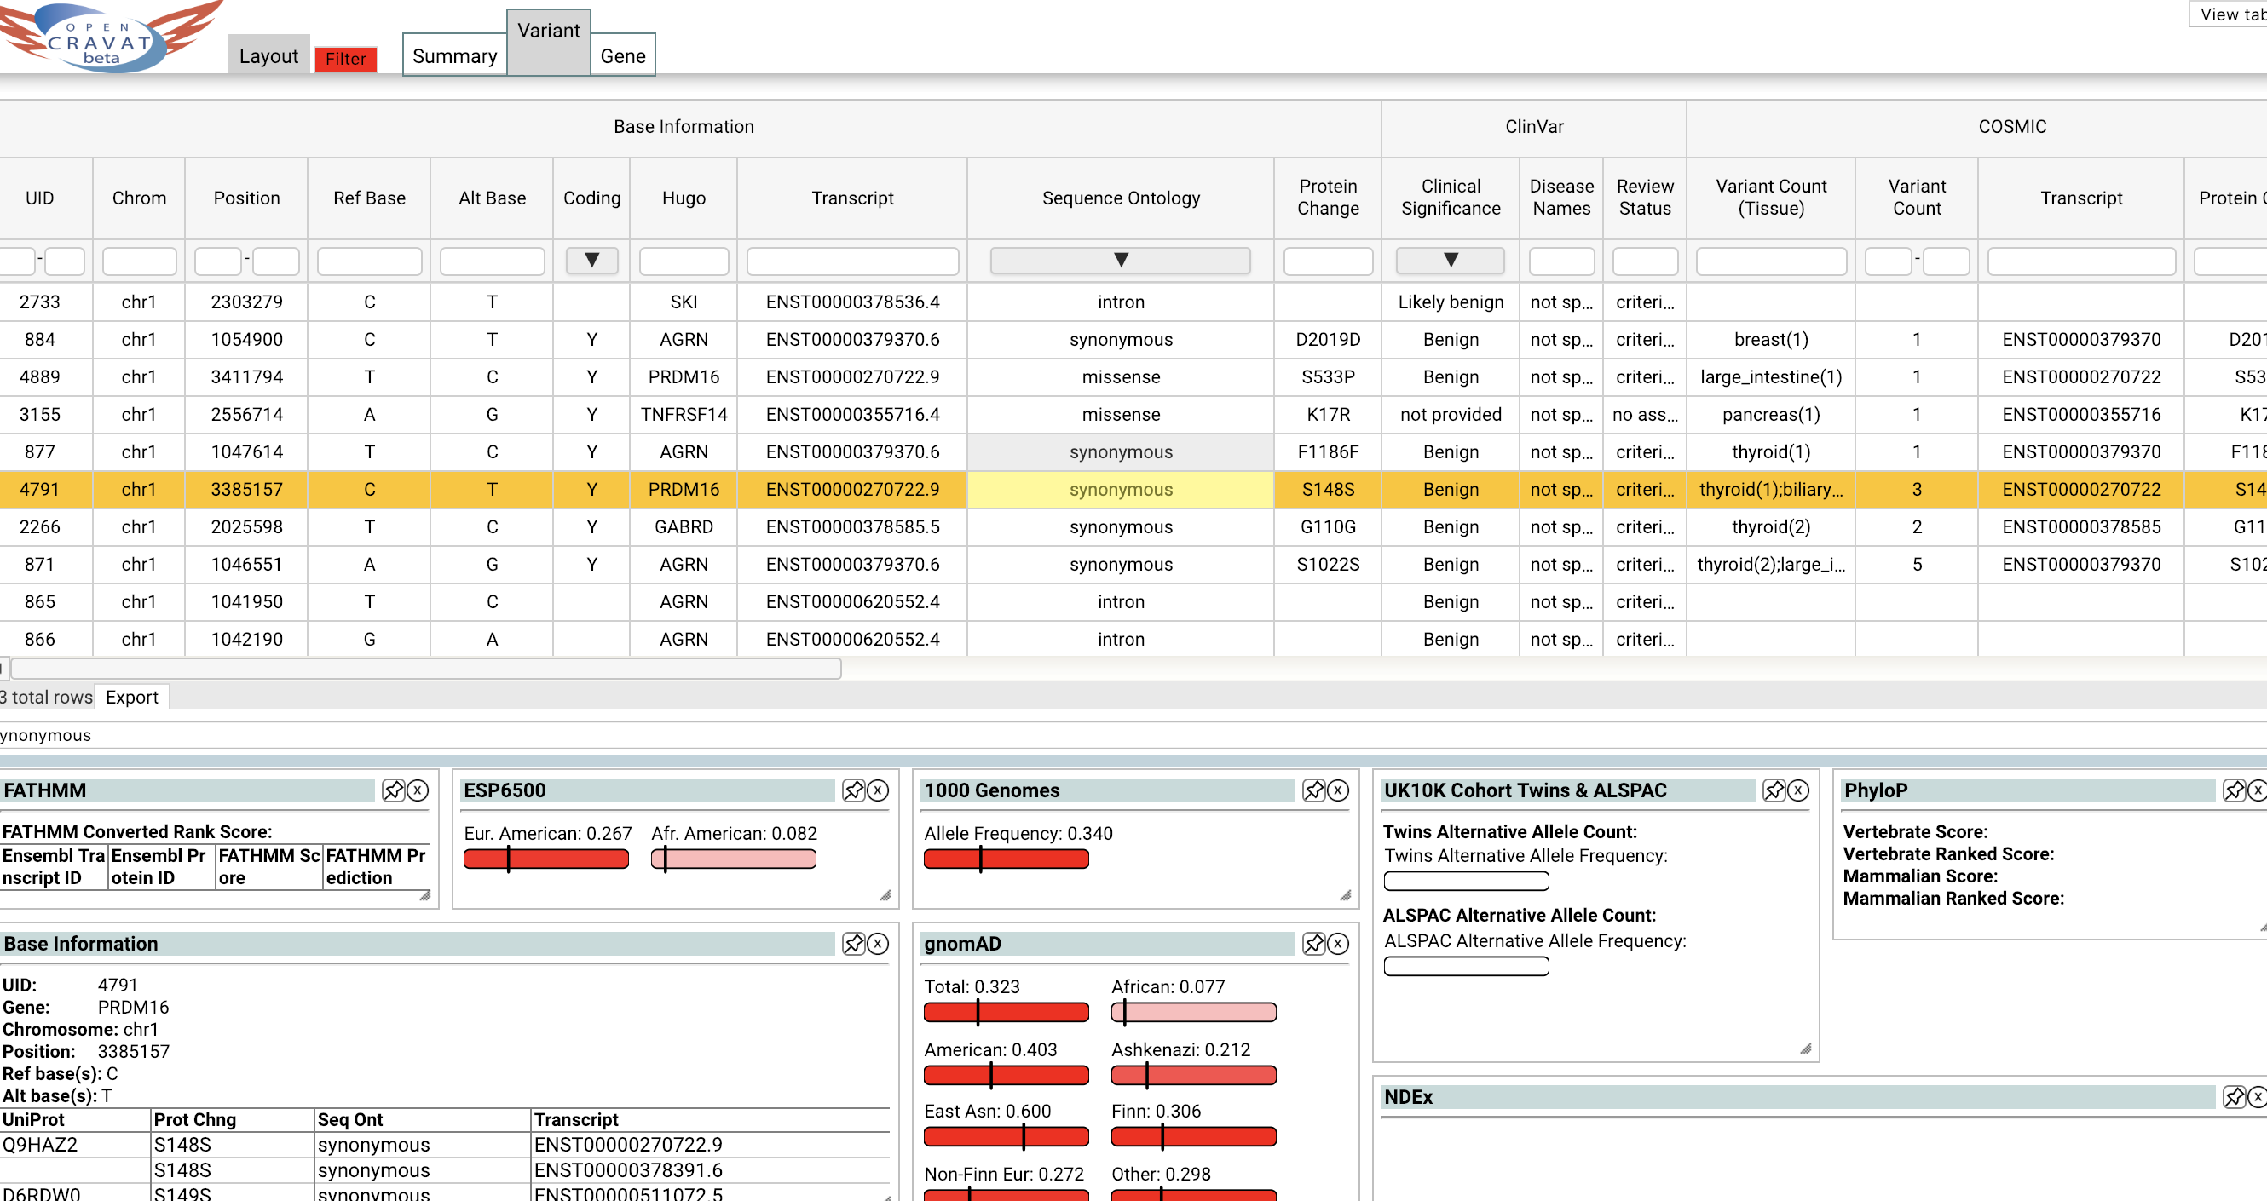This screenshot has height=1201, width=2267.
Task: Pin the FATHMM widget
Action: point(394,790)
